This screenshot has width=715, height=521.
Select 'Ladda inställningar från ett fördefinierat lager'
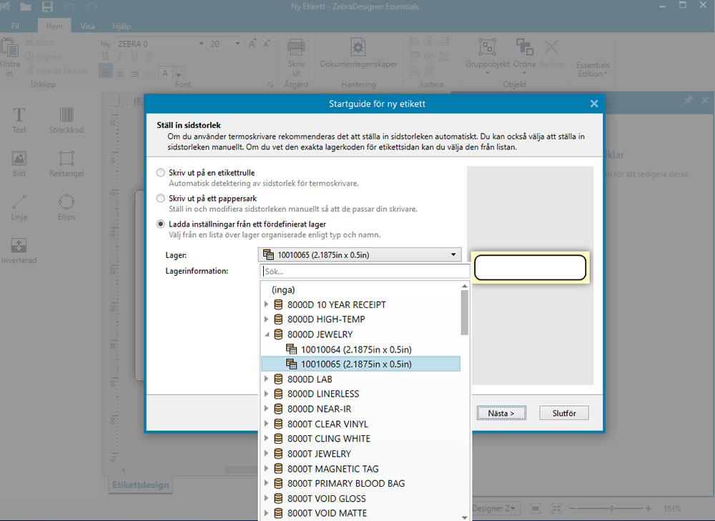click(x=160, y=224)
